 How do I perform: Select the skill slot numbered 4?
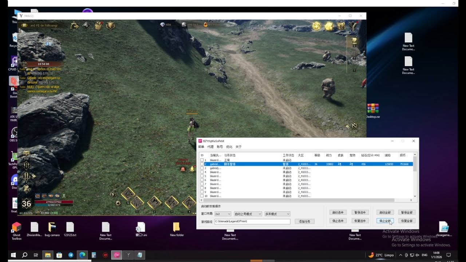[x=189, y=203]
